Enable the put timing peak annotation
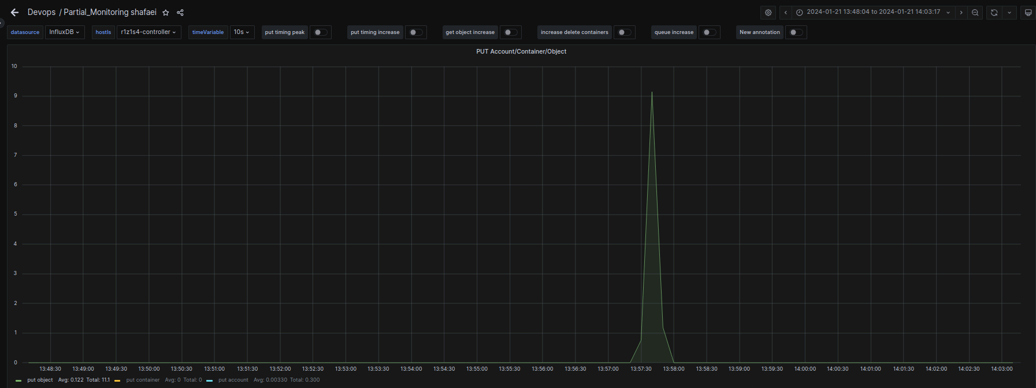 320,32
